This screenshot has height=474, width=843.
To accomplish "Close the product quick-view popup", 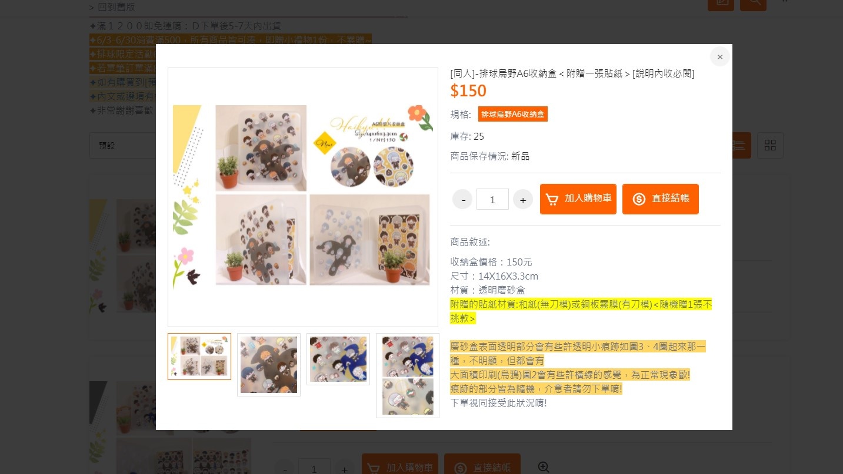I will [719, 57].
